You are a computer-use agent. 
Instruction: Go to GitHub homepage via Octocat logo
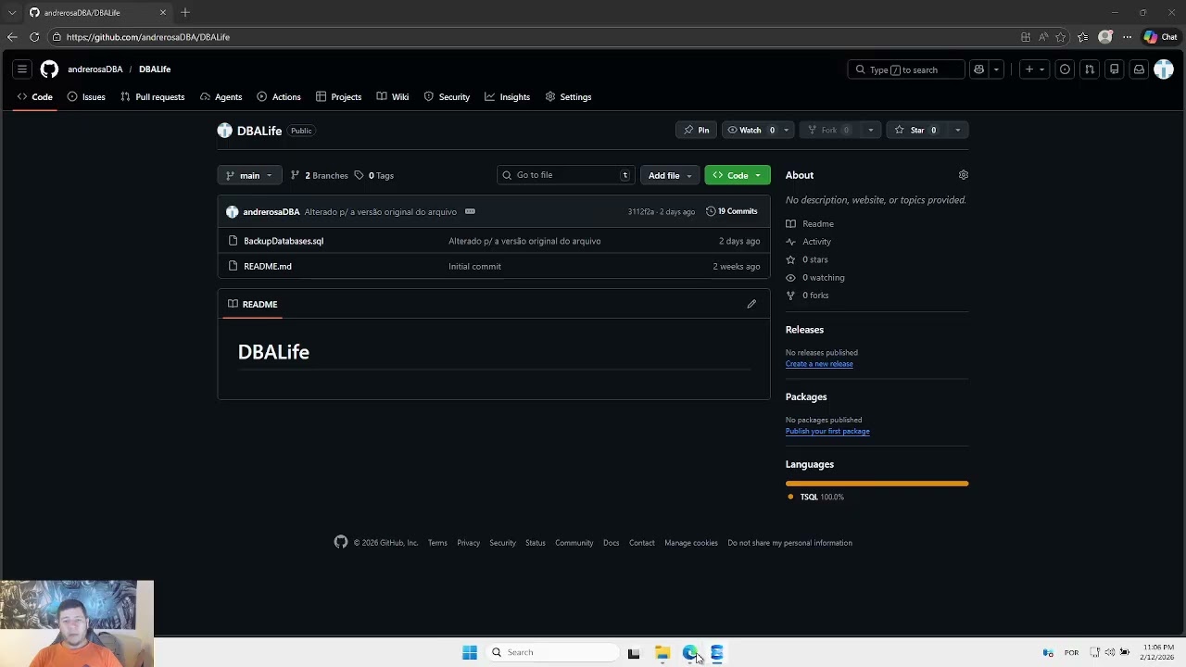pyautogui.click(x=49, y=69)
